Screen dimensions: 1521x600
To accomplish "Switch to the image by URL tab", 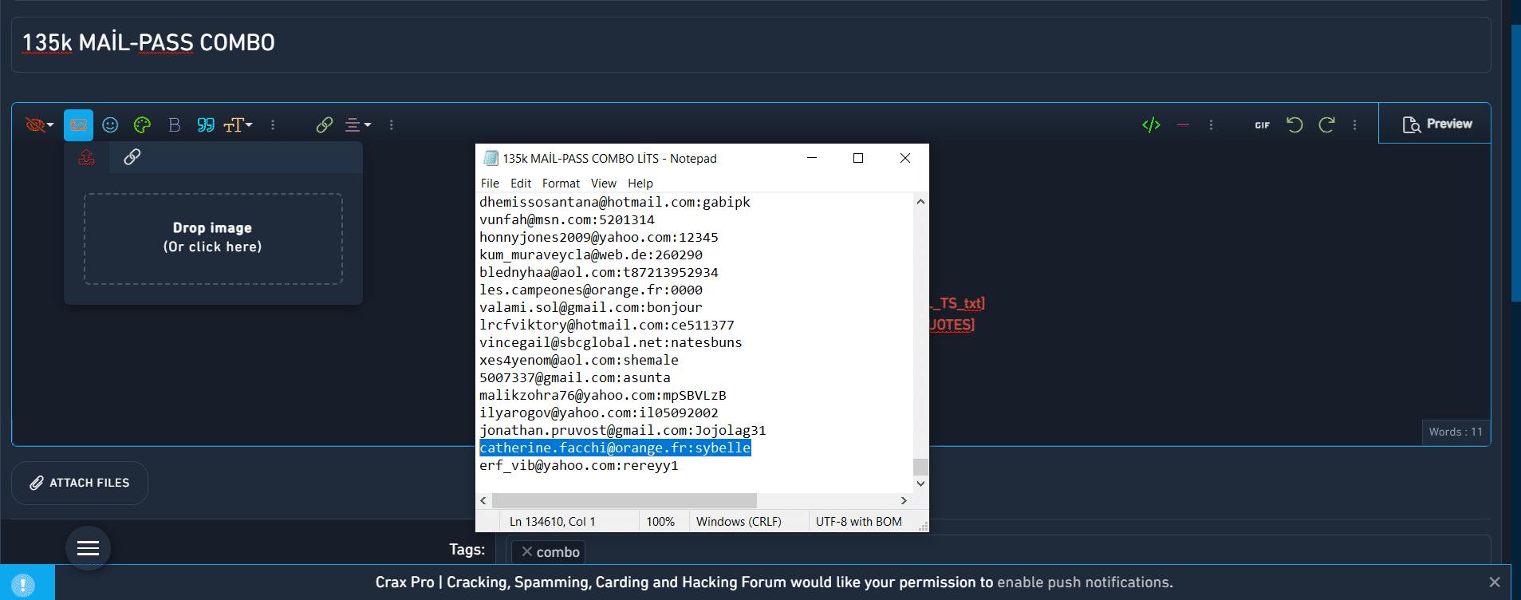I will click(132, 157).
